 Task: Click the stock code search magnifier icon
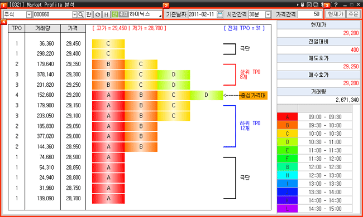(80, 14)
